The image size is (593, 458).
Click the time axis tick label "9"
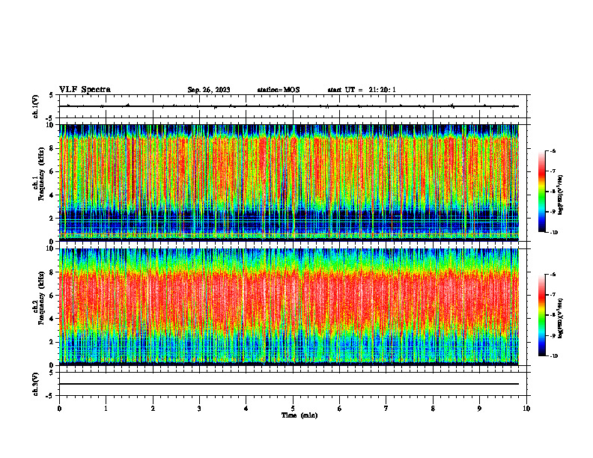click(x=479, y=409)
